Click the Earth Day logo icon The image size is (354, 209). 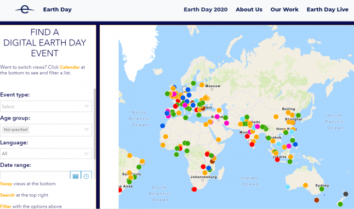point(25,10)
